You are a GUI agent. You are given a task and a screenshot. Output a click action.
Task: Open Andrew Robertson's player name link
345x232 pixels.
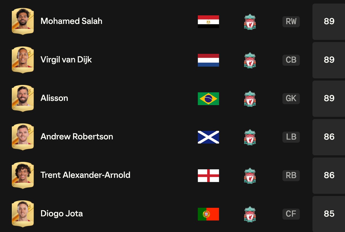pyautogui.click(x=77, y=137)
